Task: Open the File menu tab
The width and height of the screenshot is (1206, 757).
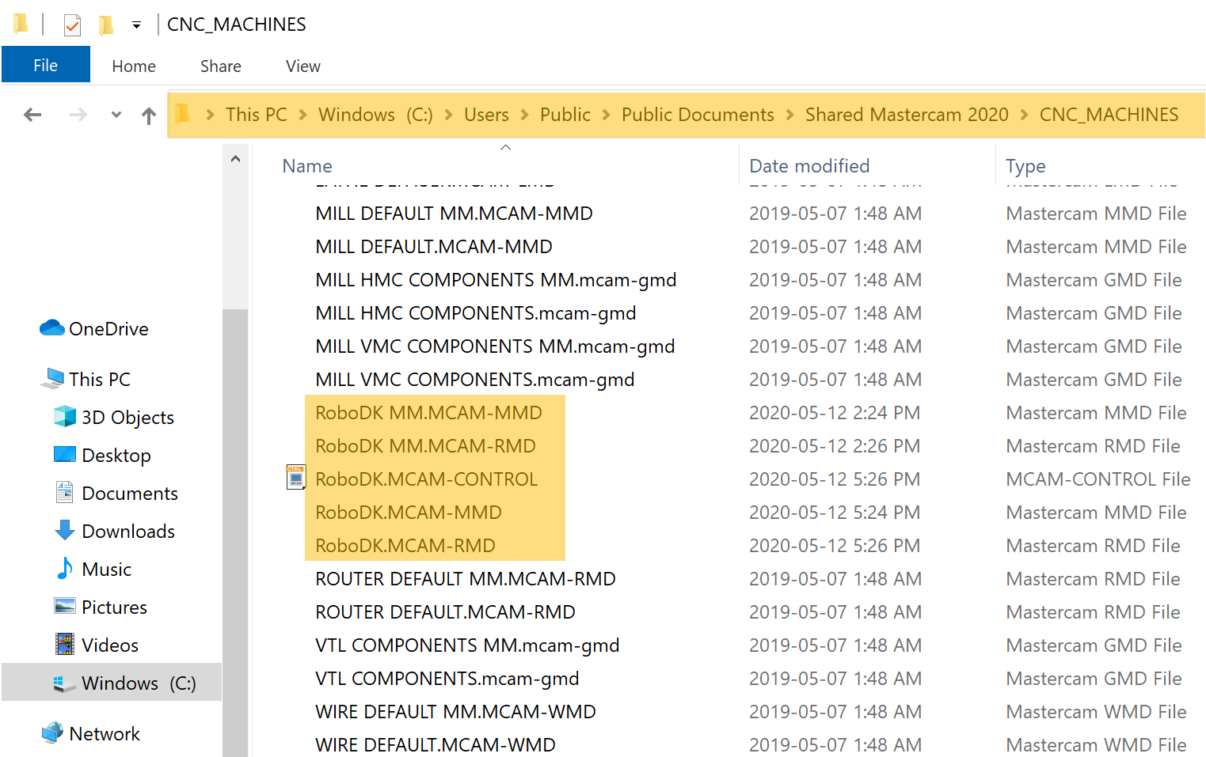Action: [x=45, y=66]
